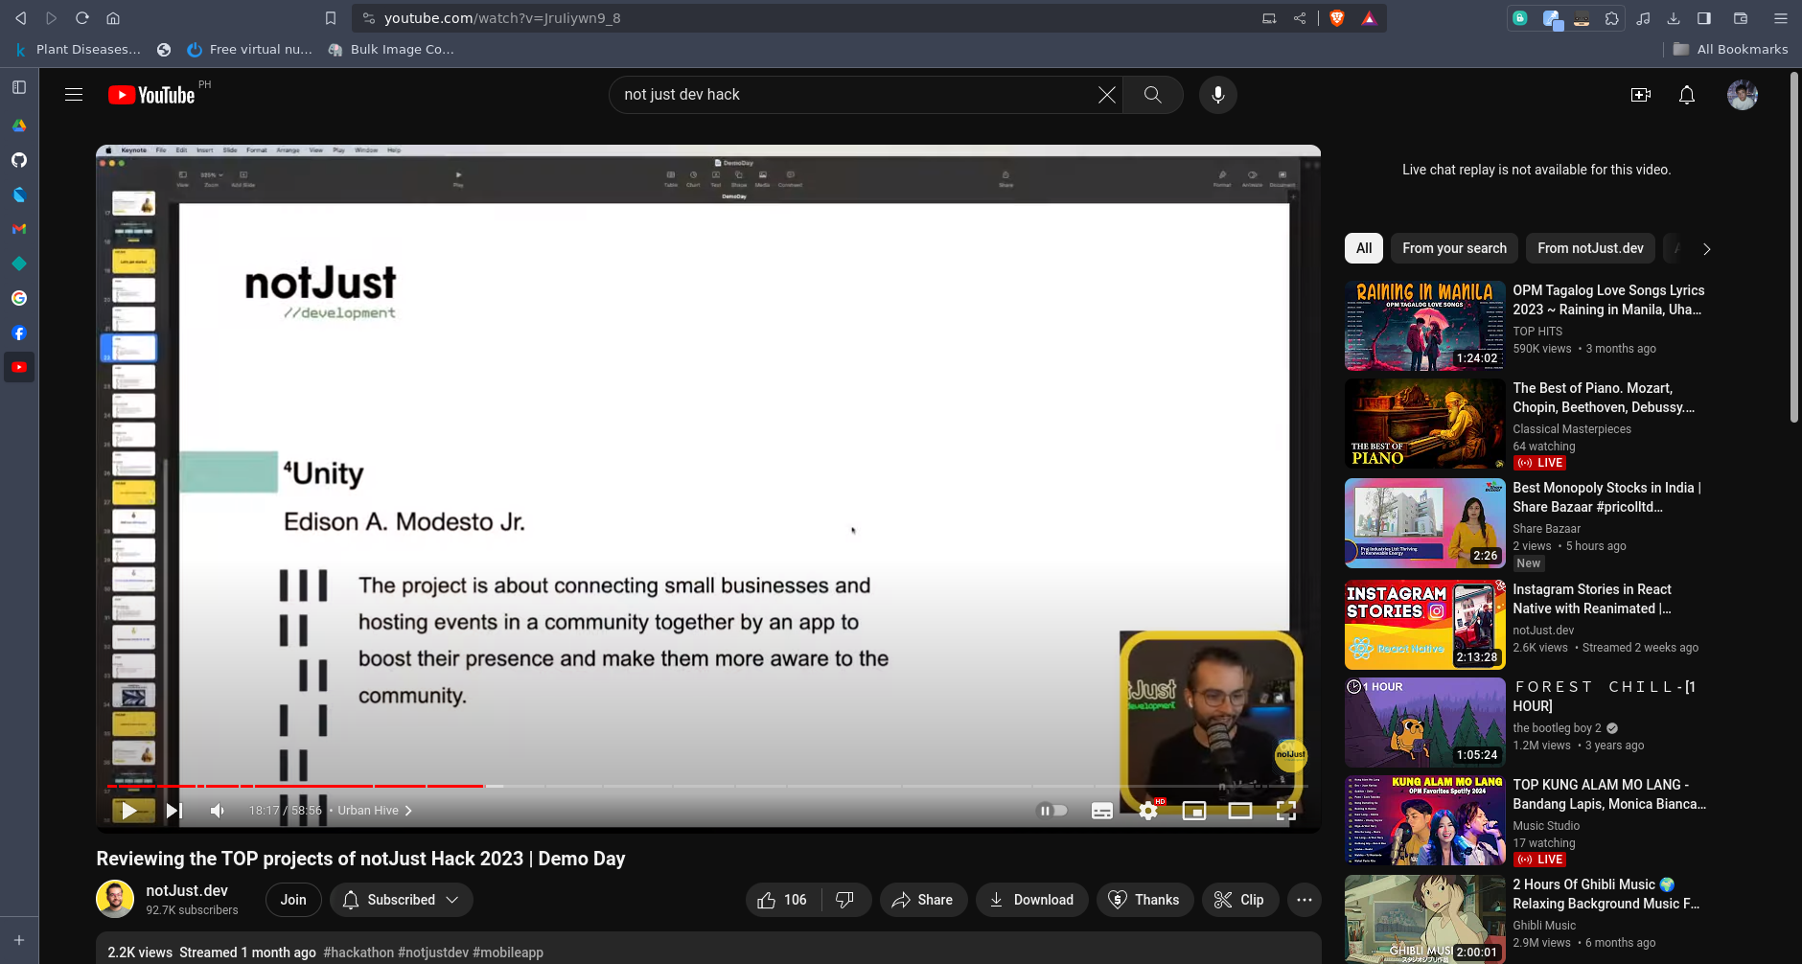This screenshot has width=1802, height=964.
Task: Switch to theater mode view
Action: tap(1239, 811)
